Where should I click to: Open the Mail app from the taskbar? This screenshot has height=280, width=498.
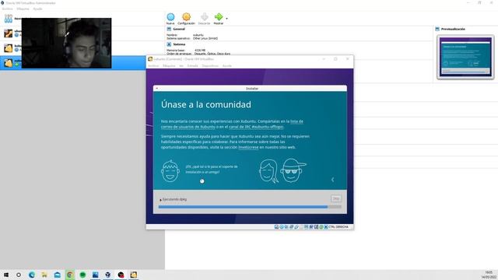coord(57,275)
